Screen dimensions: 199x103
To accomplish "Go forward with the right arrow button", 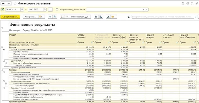I will click(x=9, y=3).
